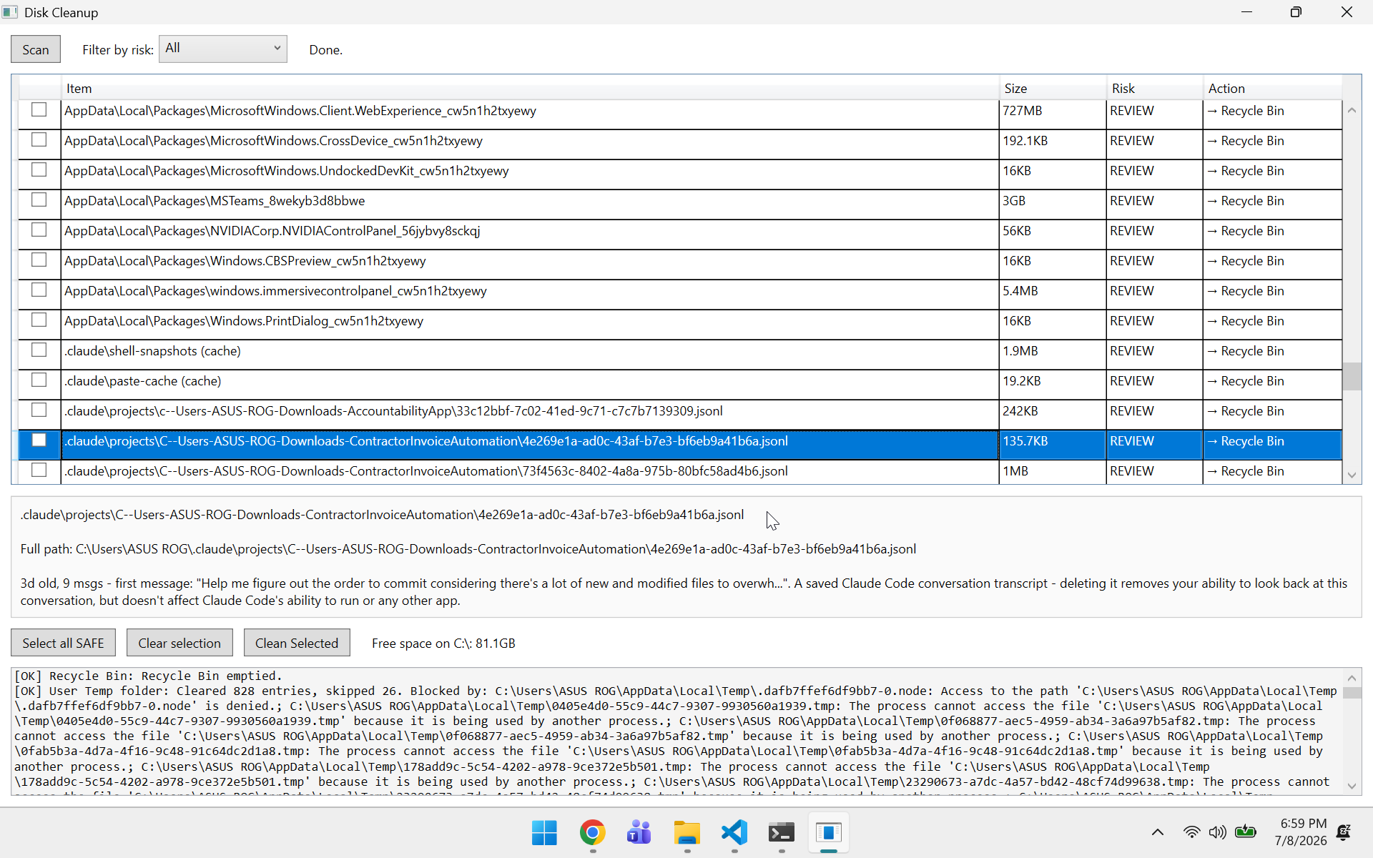The image size is (1373, 858).
Task: Click the battery status icon
Action: point(1246,832)
